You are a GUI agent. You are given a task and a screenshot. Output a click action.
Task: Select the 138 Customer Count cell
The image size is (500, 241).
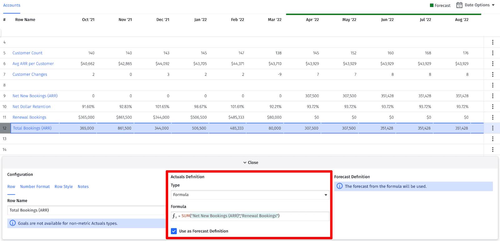pos(278,53)
